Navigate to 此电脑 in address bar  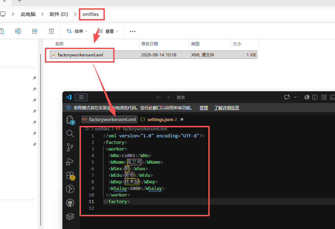(x=28, y=14)
